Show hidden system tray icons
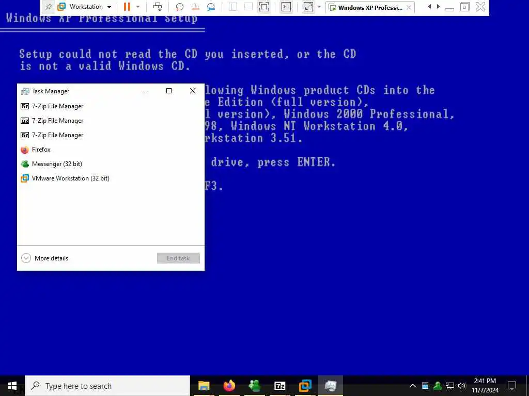The width and height of the screenshot is (529, 396). [x=413, y=386]
